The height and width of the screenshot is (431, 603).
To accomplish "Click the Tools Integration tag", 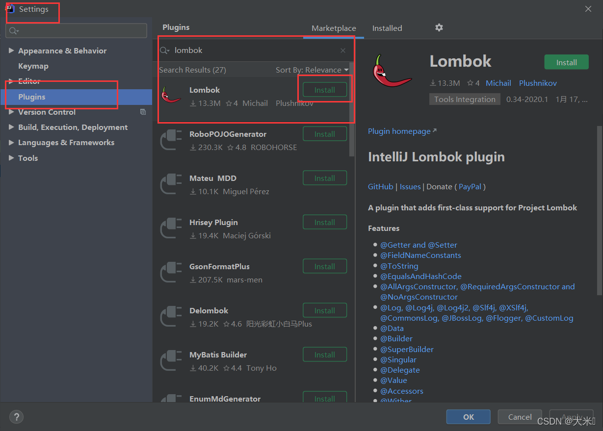I will 465,100.
